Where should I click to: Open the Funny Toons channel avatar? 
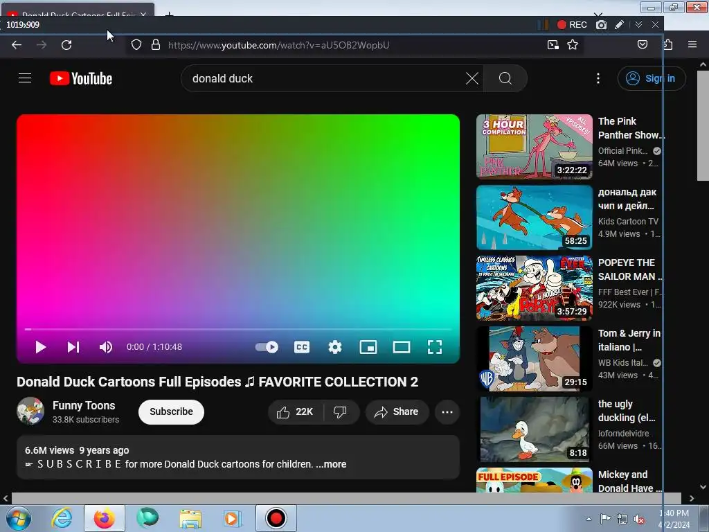tap(30, 411)
